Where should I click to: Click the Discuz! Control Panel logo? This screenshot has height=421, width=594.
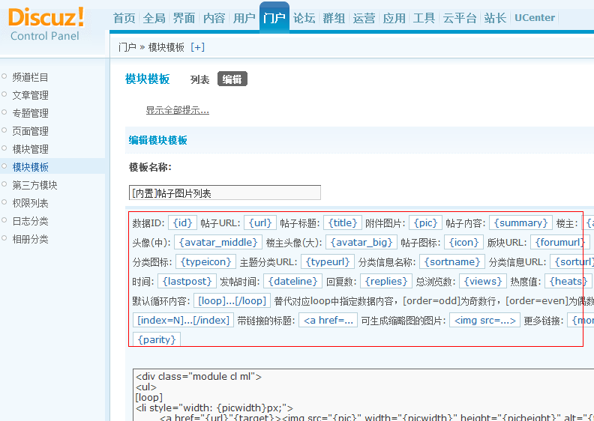(x=46, y=23)
